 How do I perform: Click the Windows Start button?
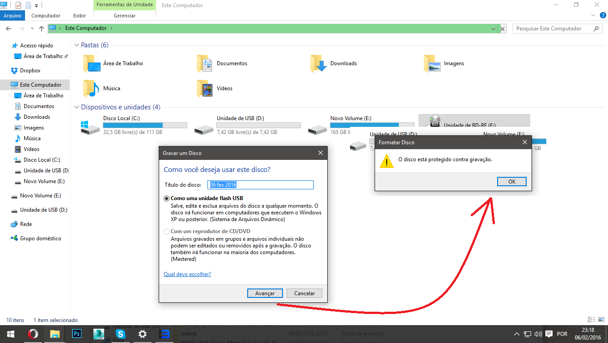tap(10, 334)
